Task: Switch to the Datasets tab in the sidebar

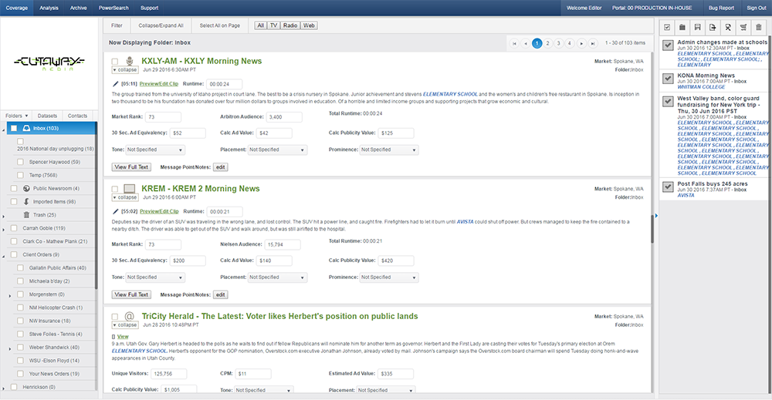Action: click(x=47, y=116)
